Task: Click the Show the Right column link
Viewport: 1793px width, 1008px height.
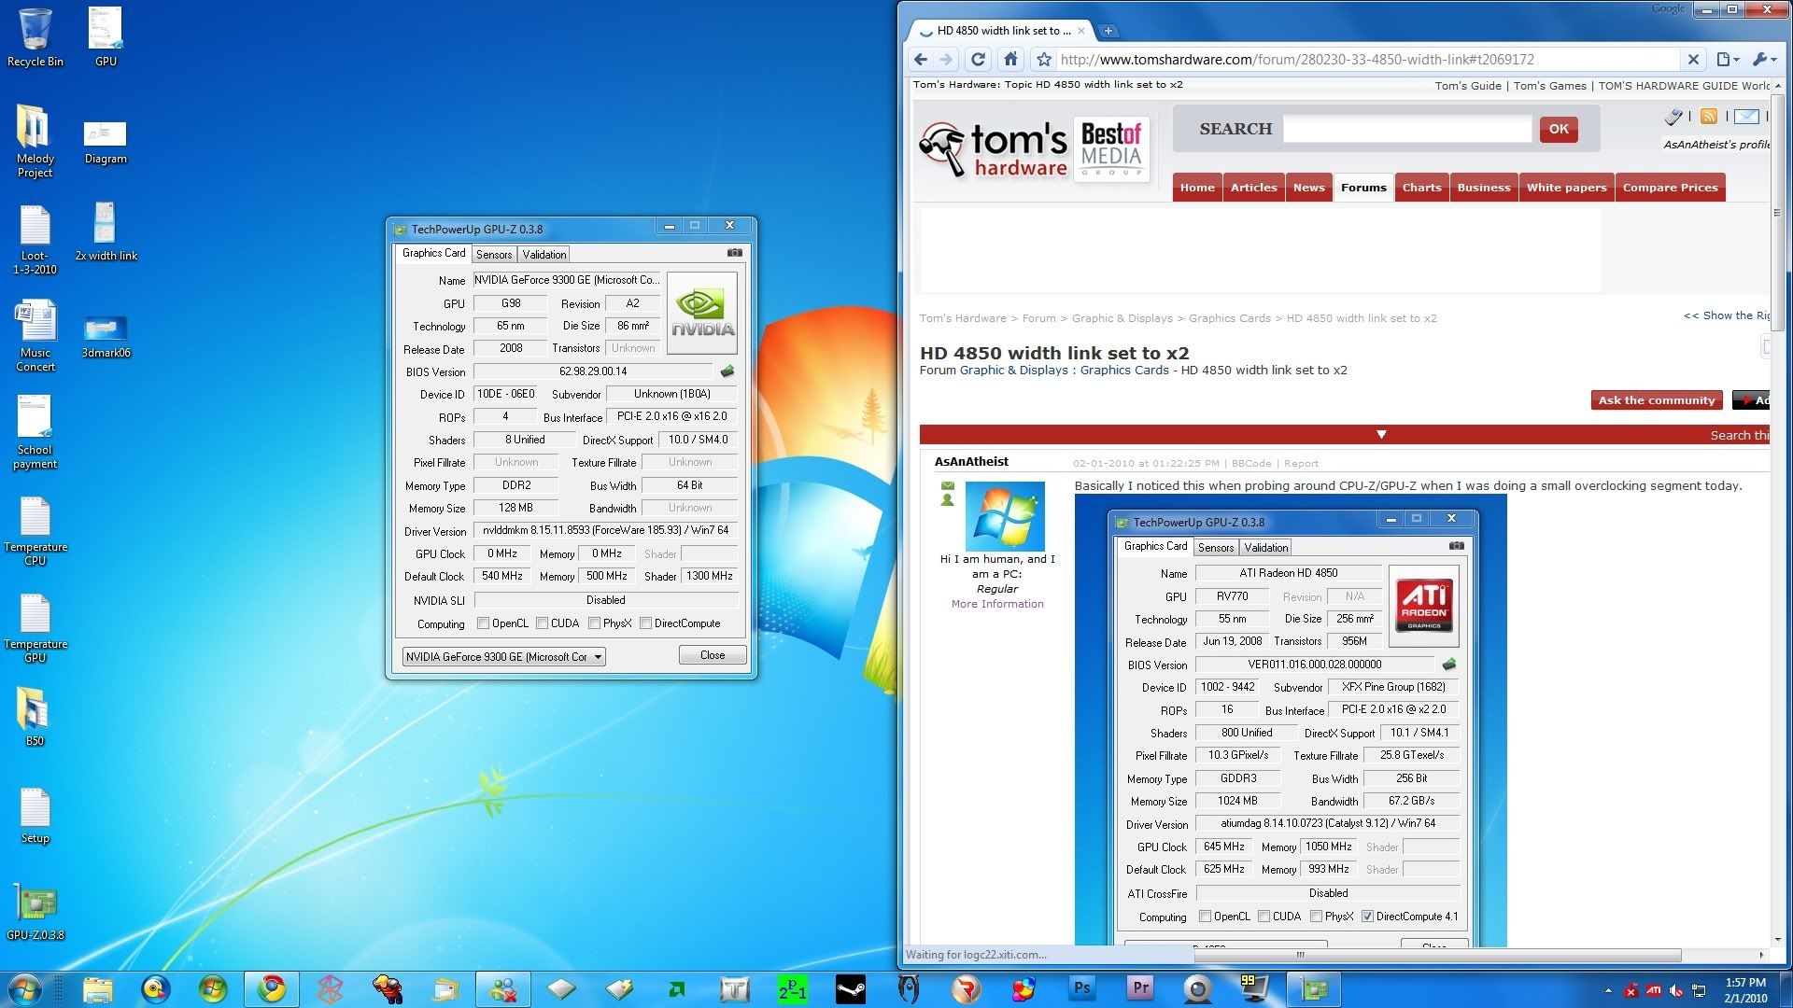Action: [x=1728, y=315]
